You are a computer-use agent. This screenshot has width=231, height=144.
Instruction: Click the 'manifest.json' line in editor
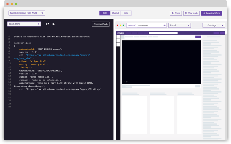point(22,43)
